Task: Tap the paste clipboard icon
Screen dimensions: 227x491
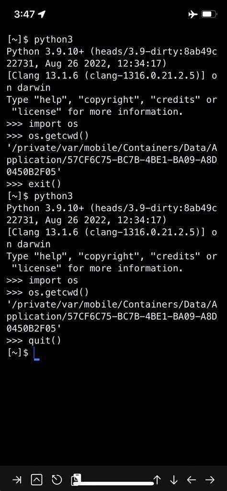Action: 76,480
